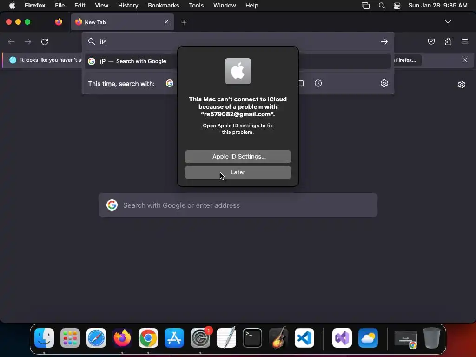Reload the current page
The image size is (476, 357).
click(x=45, y=41)
